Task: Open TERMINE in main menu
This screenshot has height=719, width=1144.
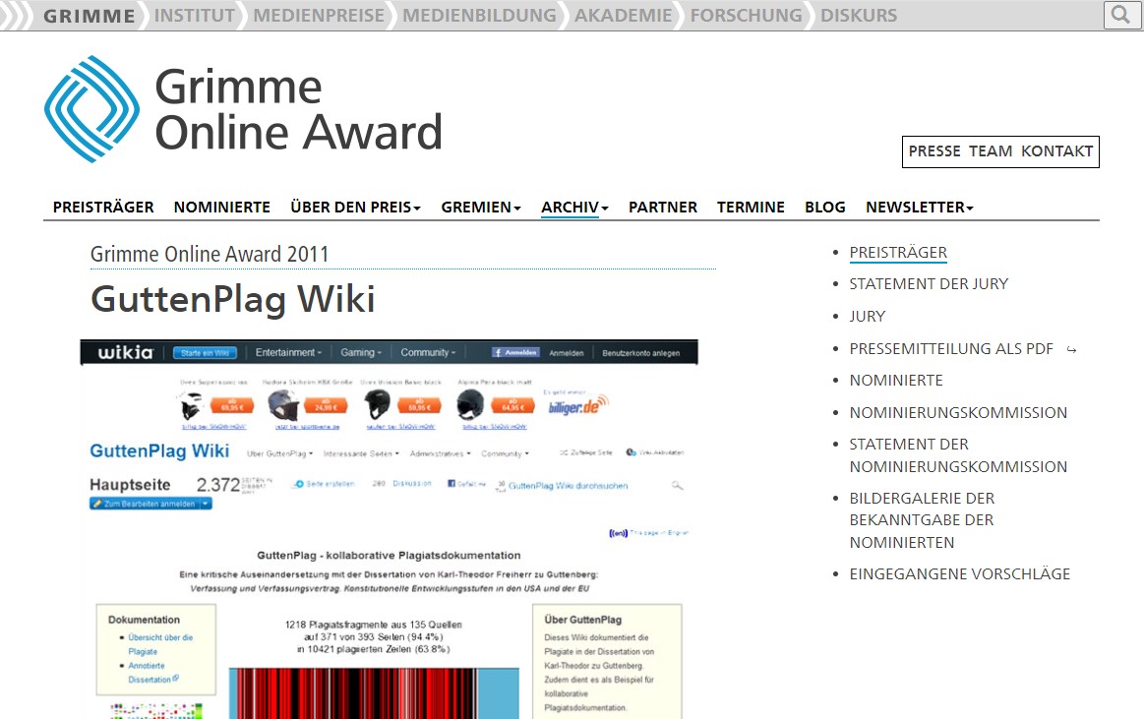Action: pos(751,208)
